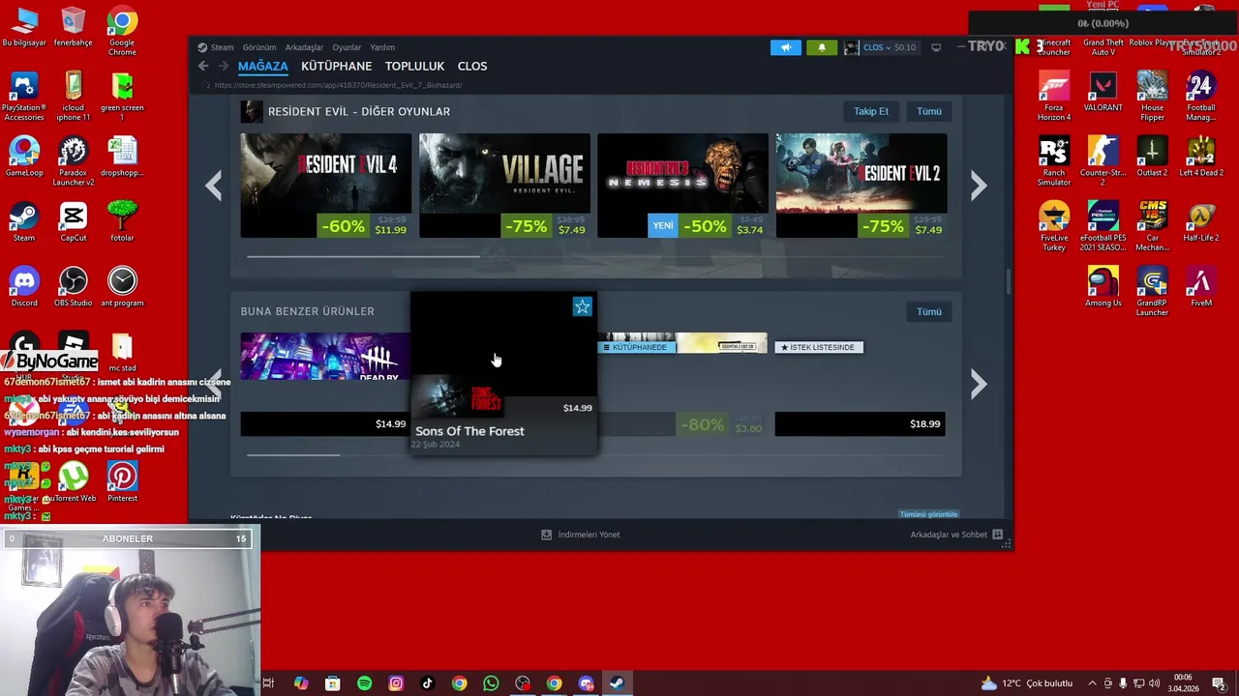Open the Windows notification center icon

(x=1219, y=683)
